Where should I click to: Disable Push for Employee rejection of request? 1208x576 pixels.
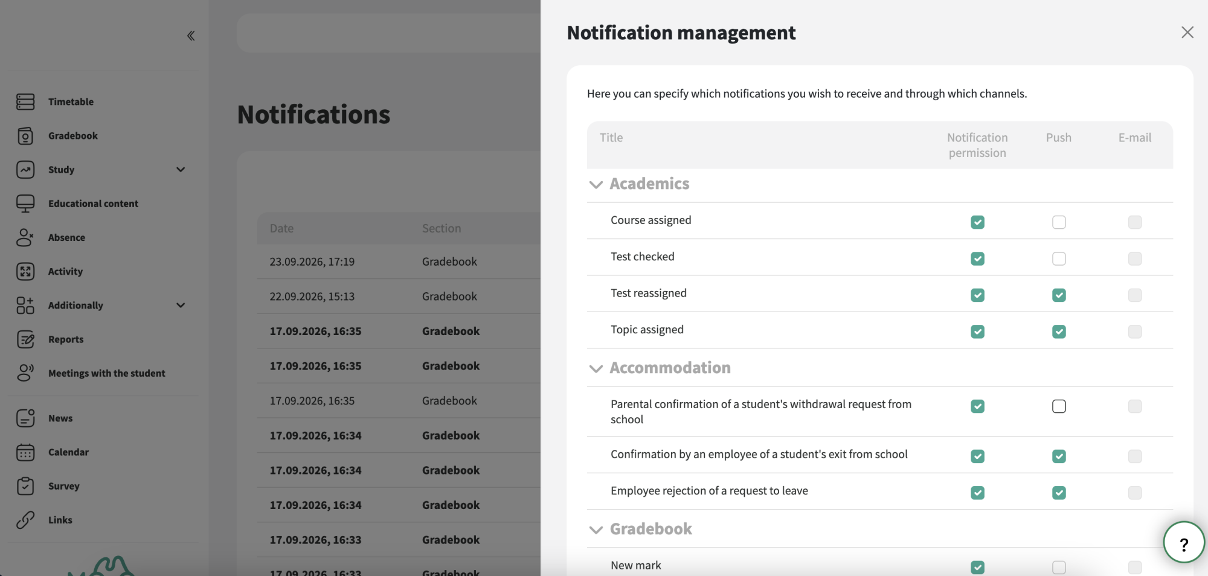[1059, 493]
